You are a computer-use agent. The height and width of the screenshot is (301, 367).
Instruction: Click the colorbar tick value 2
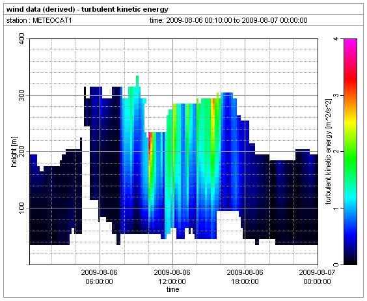coord(336,152)
